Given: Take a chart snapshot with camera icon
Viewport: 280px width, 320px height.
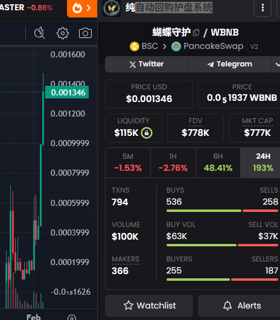Looking at the screenshot, I should point(85,33).
